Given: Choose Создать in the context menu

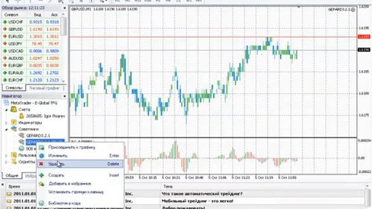Looking at the screenshot, I should coord(80,175).
